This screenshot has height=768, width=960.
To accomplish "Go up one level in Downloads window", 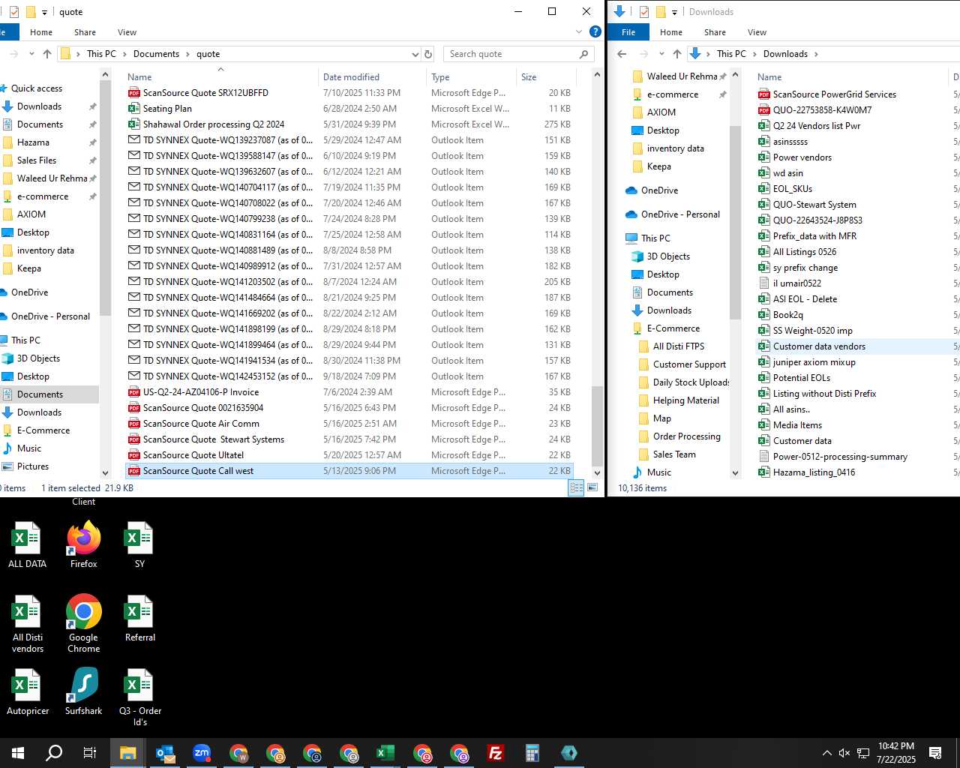I will tap(677, 54).
